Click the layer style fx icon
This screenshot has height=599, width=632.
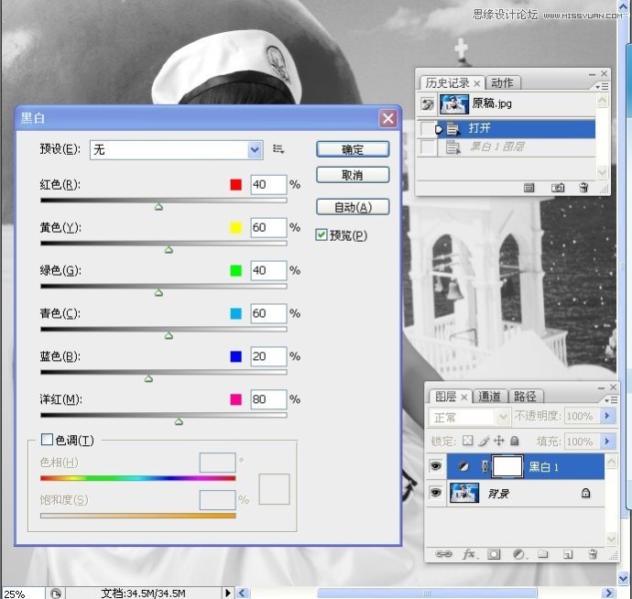point(469,554)
